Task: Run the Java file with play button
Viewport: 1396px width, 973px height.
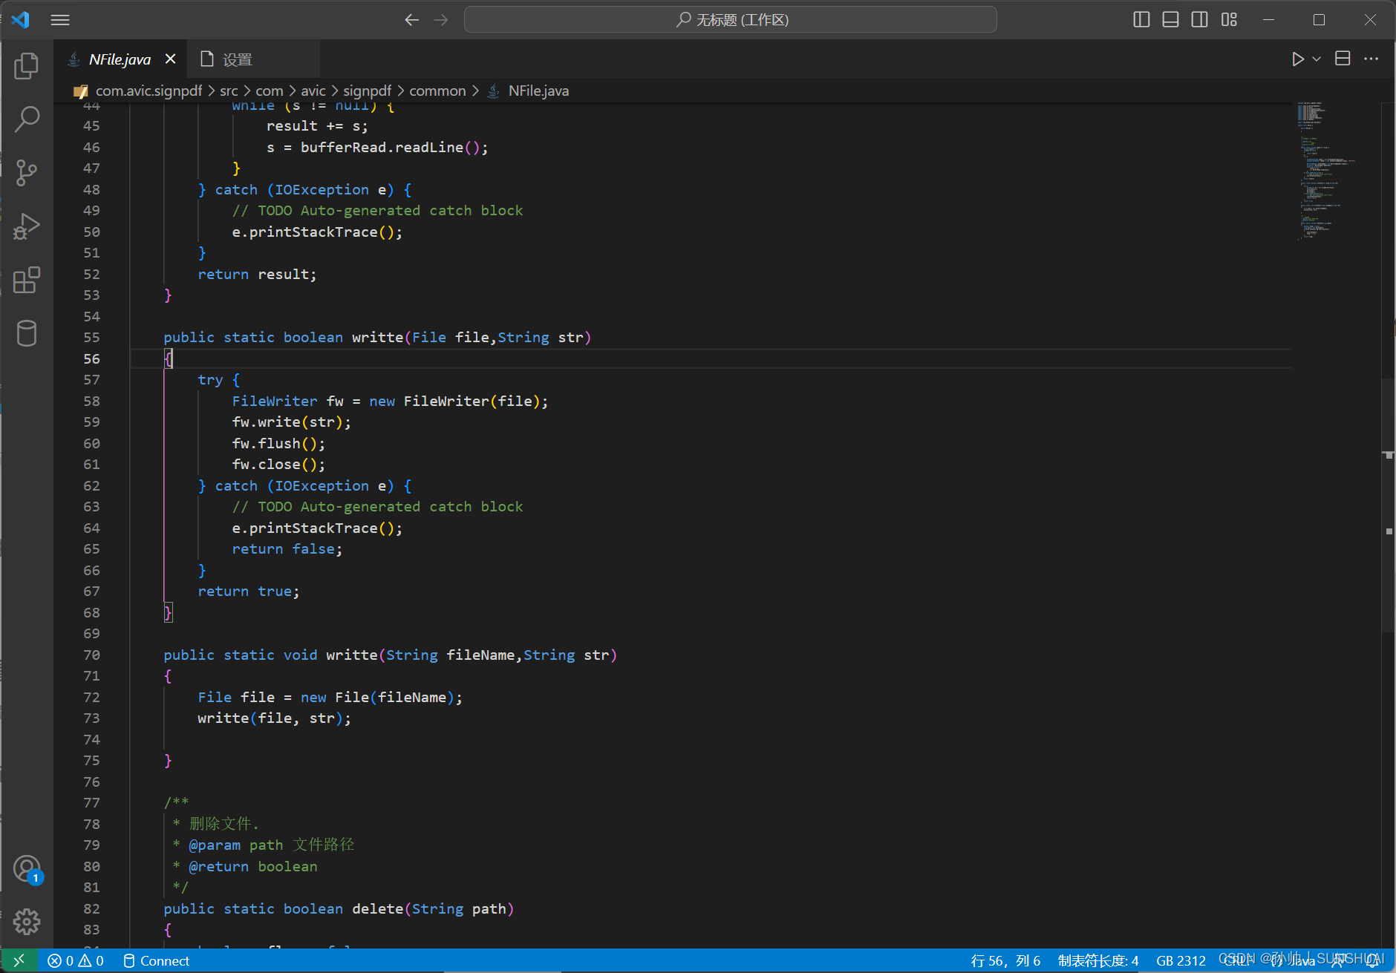Action: click(x=1299, y=59)
